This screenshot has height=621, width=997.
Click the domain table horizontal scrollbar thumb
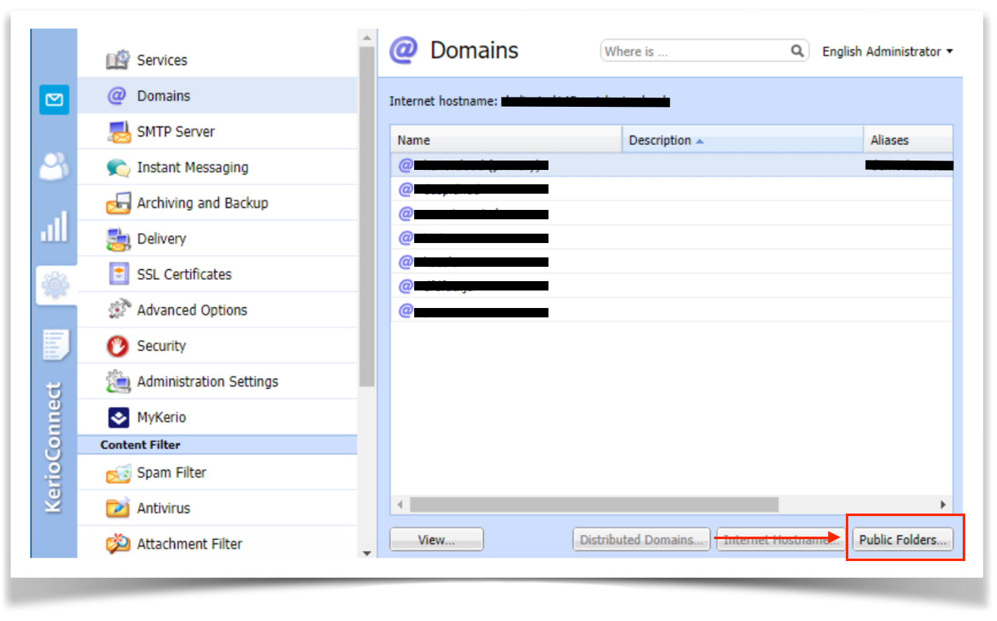click(x=594, y=505)
